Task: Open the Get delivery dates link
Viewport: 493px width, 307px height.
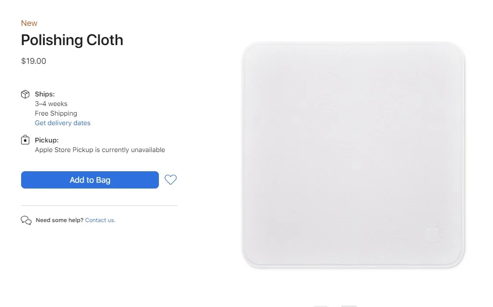Action: pos(62,123)
